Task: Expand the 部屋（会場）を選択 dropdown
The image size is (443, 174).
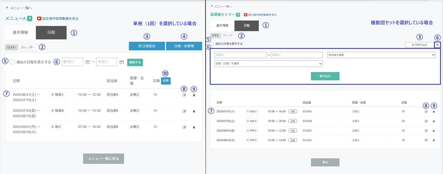Action: coord(268,64)
